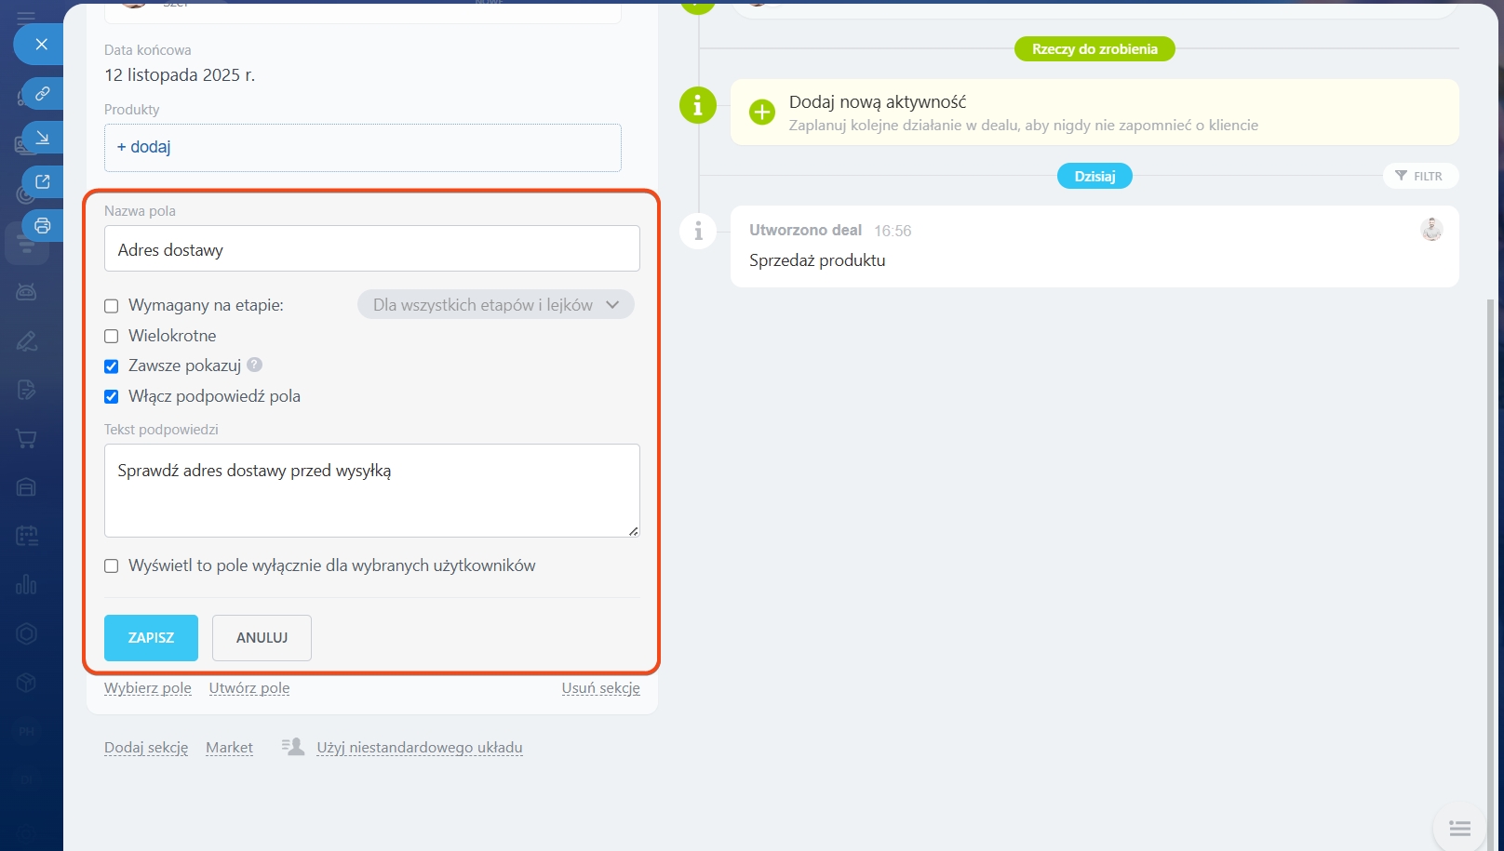Click the Utwórz pole link
This screenshot has height=851, width=1504.
(x=249, y=688)
